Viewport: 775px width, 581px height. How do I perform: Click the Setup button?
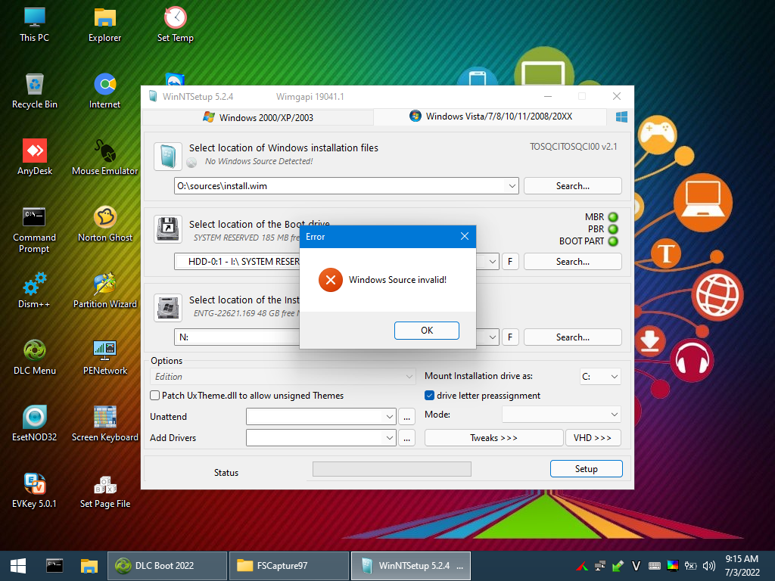[x=587, y=469]
